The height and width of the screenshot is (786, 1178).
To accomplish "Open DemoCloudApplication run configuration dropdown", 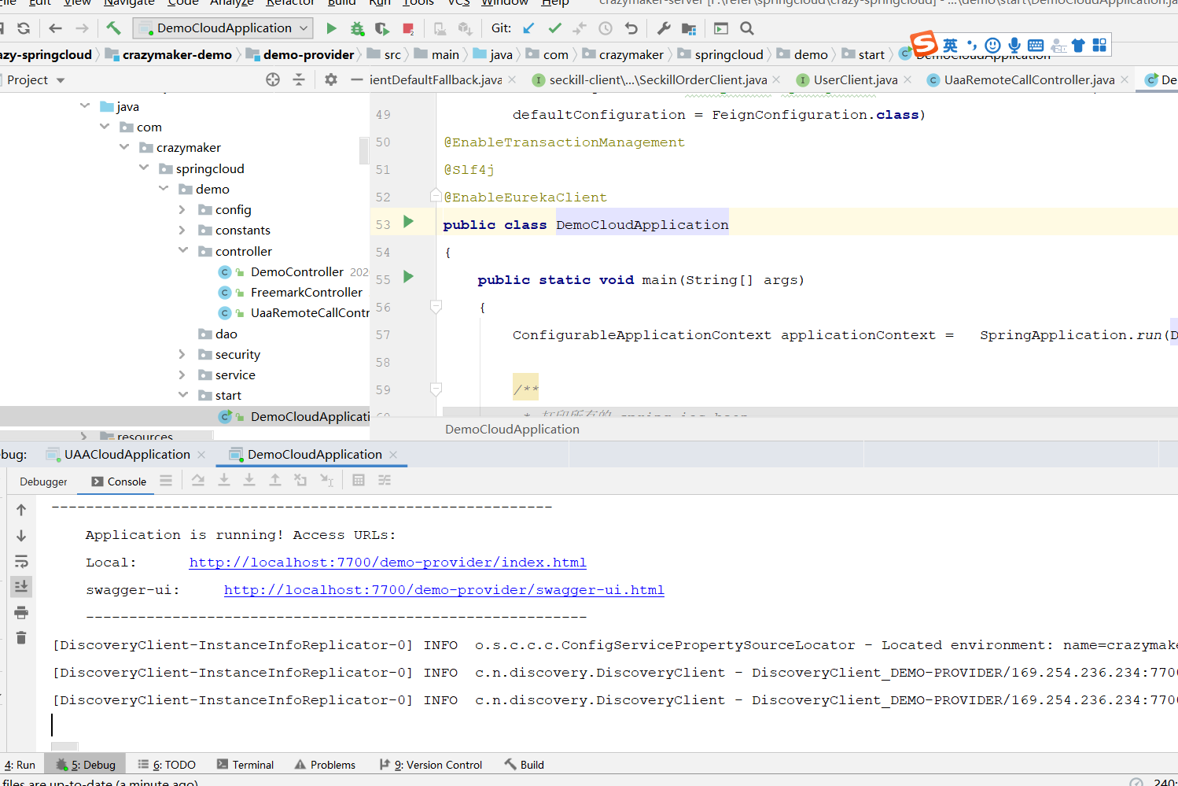I will pyautogui.click(x=223, y=28).
